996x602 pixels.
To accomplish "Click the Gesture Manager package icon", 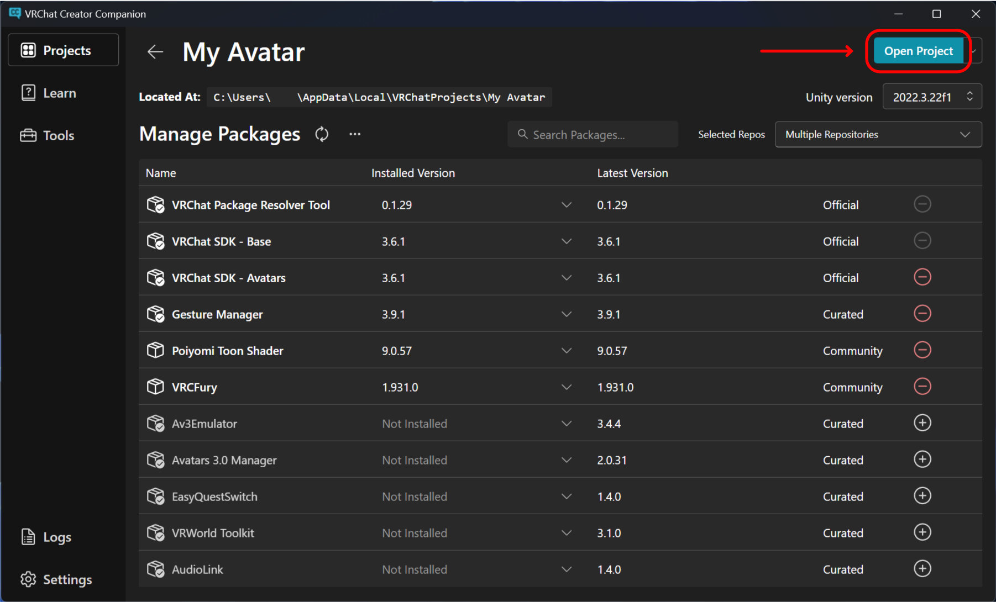I will pyautogui.click(x=155, y=314).
